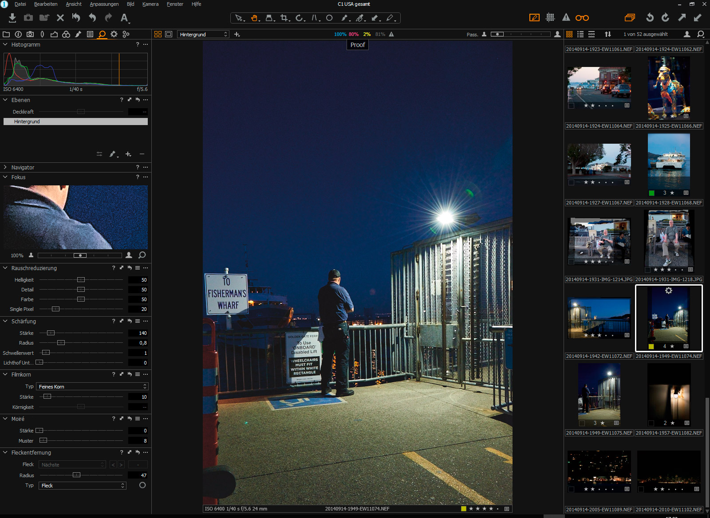Select the Pan hand tool
Screen dimensions: 710x518
255,18
